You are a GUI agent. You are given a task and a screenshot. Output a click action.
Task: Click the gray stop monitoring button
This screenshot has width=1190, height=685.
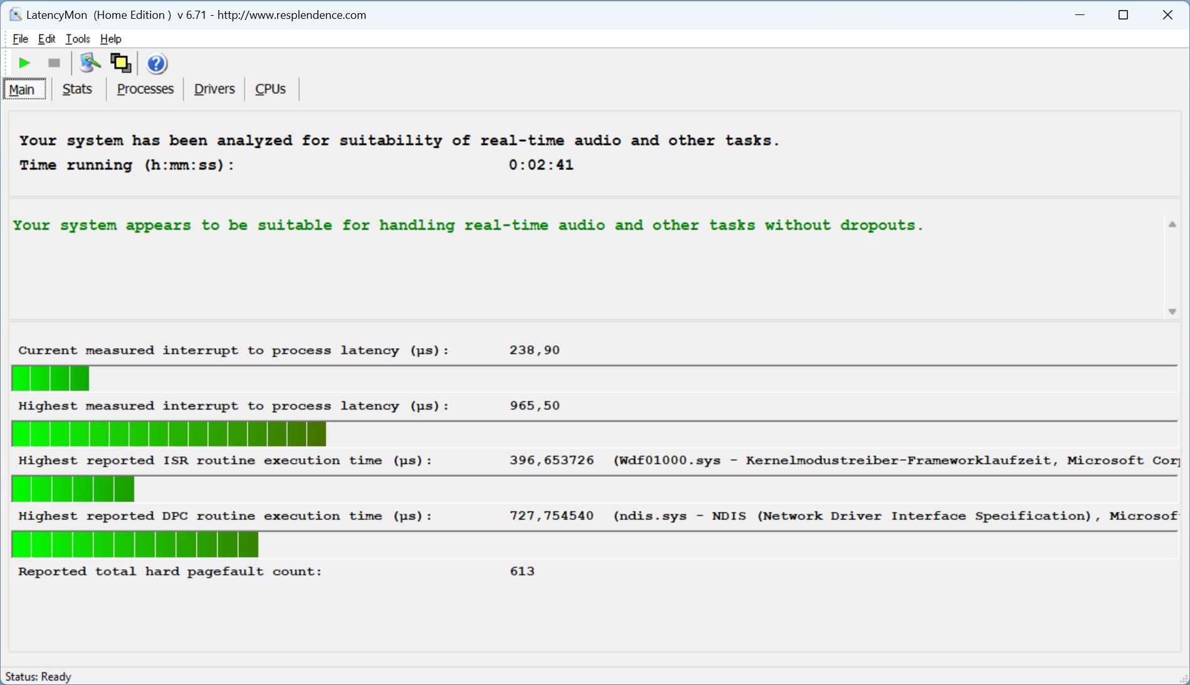[x=54, y=63]
